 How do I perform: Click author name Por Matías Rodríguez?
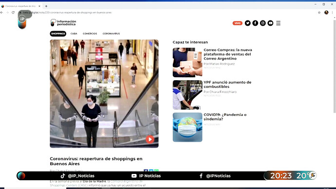tap(219, 64)
